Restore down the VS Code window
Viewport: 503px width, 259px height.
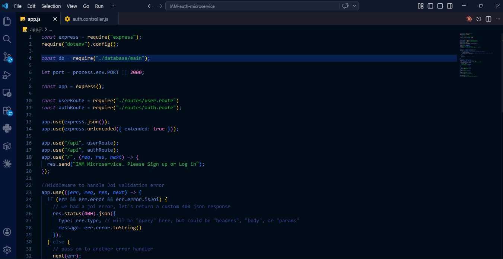pos(481,6)
